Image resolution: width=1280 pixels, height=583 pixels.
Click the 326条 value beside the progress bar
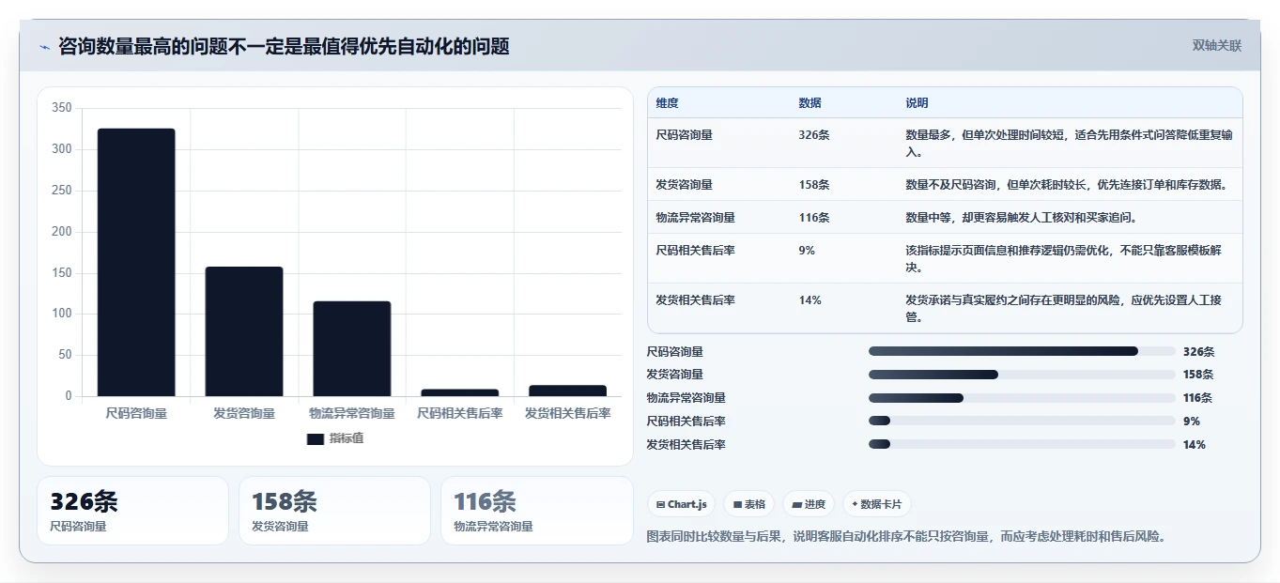[1199, 352]
